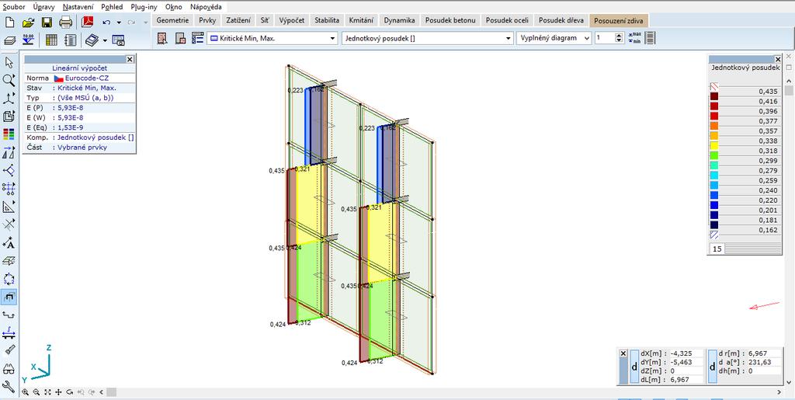This screenshot has width=795, height=400.
Task: Expand the drawings library dropdown arrow
Action: tap(105, 40)
